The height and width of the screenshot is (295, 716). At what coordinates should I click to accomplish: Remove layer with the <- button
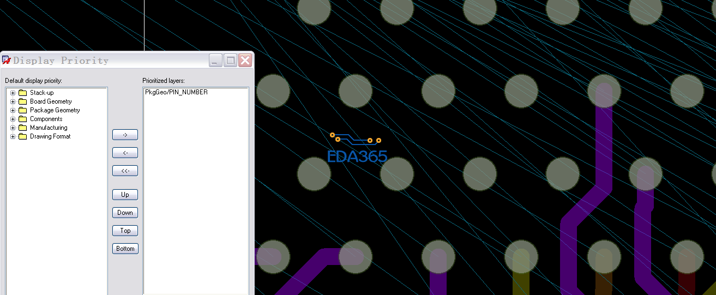click(125, 153)
